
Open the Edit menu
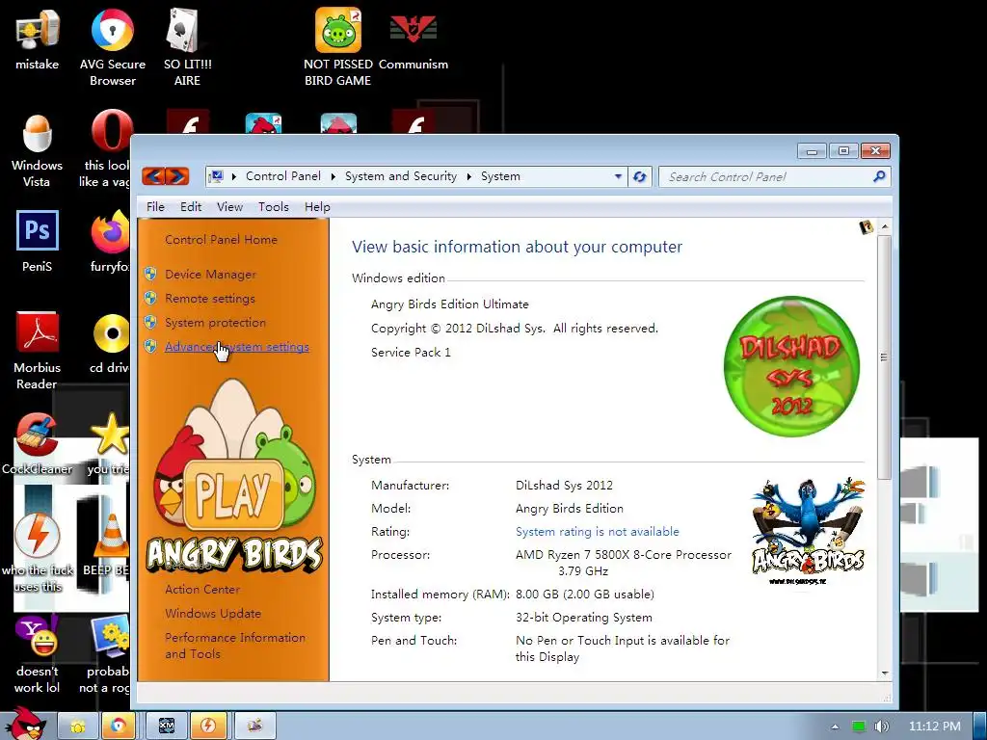(191, 207)
